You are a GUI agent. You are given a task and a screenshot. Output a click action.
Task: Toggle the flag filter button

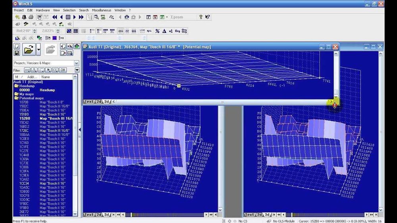(48, 70)
